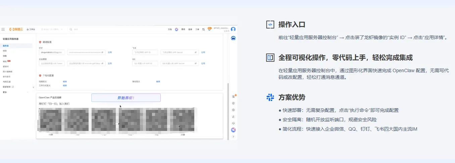Click the 13群 QR code thumbnail
The height and width of the screenshot is (163, 455).
(51, 120)
